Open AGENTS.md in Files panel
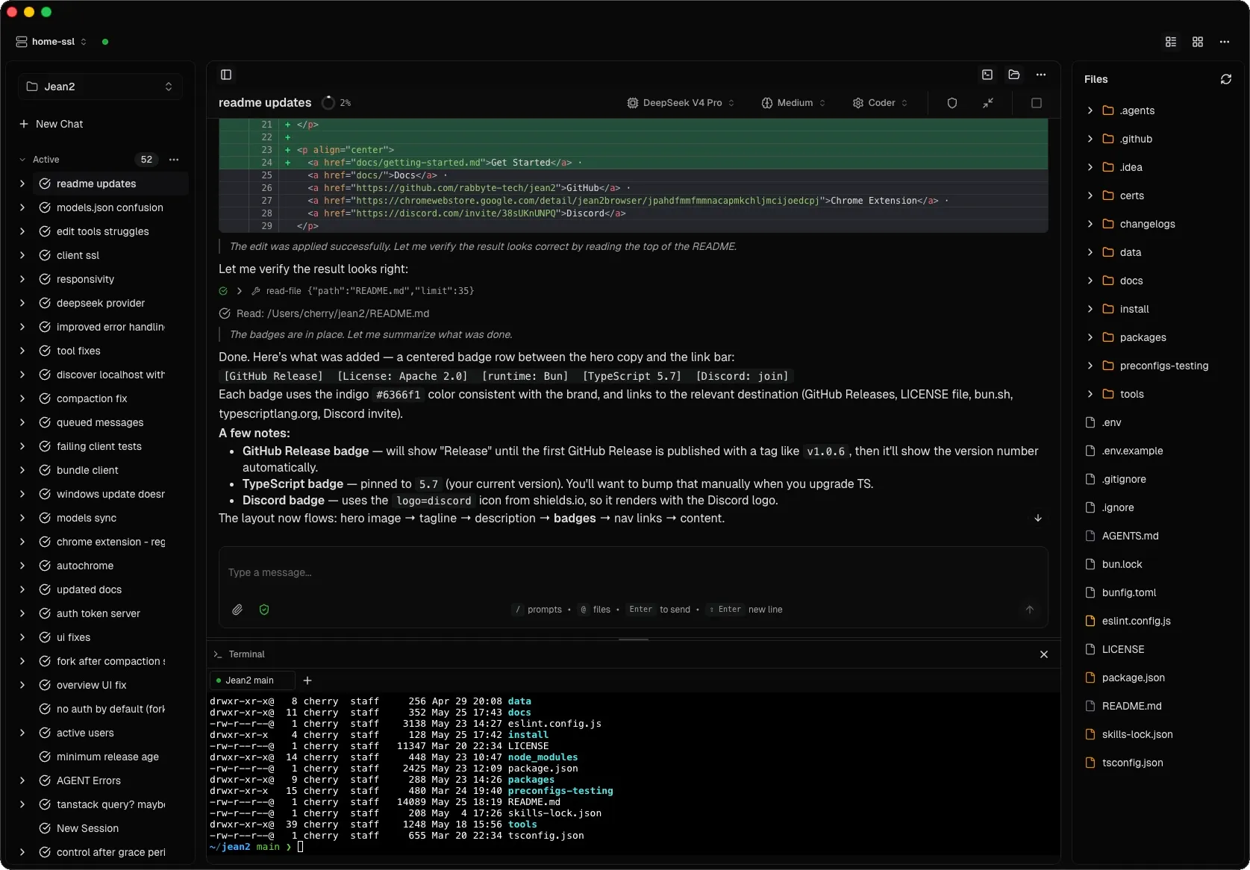This screenshot has height=870, width=1250. point(1130,536)
